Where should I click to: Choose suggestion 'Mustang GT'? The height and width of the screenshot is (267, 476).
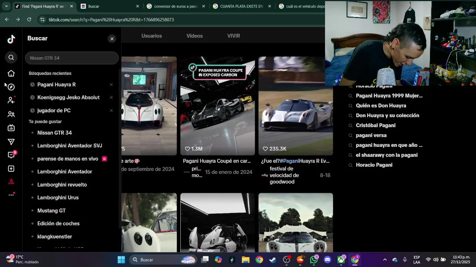51,211
